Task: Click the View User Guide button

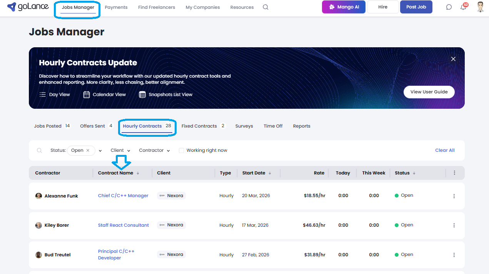Action: [x=429, y=92]
